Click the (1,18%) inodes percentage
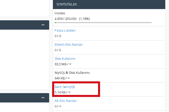 [84, 19]
